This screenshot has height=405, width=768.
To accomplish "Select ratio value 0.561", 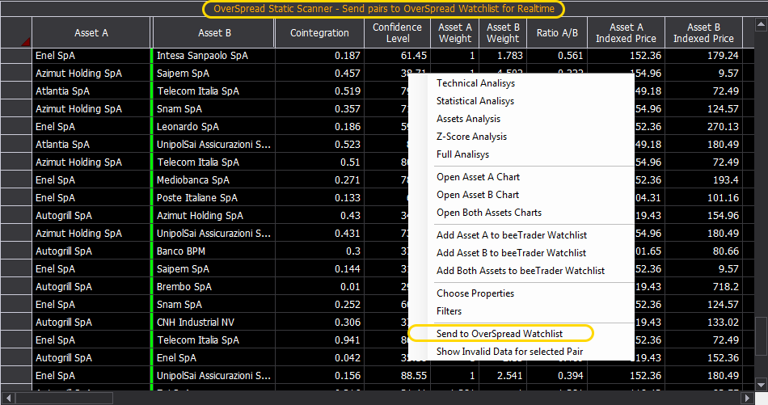I will point(557,56).
